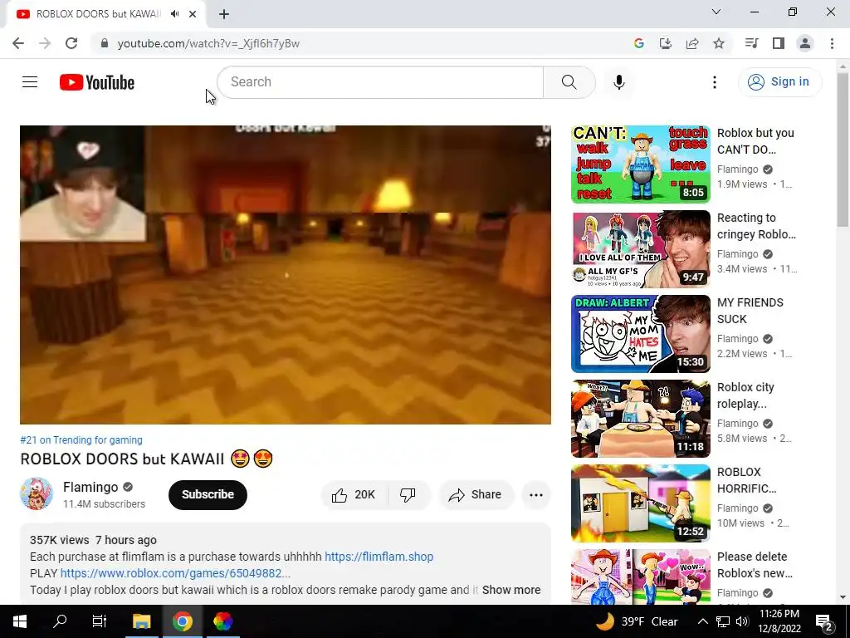Bookmark this tab with star icon
Image resolution: width=850 pixels, height=638 pixels.
(719, 43)
